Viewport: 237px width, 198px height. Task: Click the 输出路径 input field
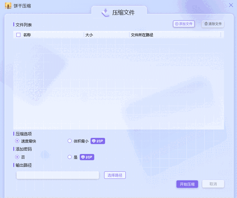point(58,175)
